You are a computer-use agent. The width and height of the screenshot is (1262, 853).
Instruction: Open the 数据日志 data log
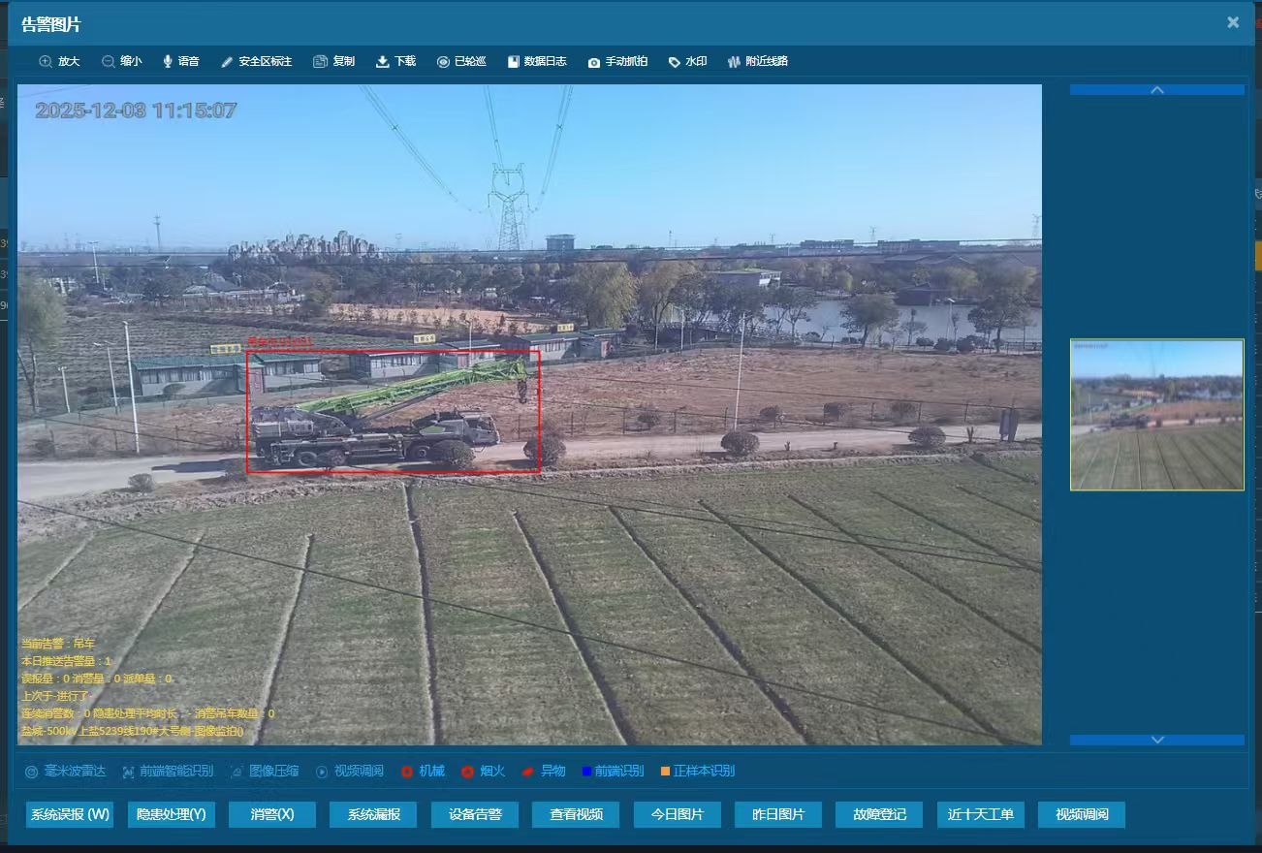[514, 62]
